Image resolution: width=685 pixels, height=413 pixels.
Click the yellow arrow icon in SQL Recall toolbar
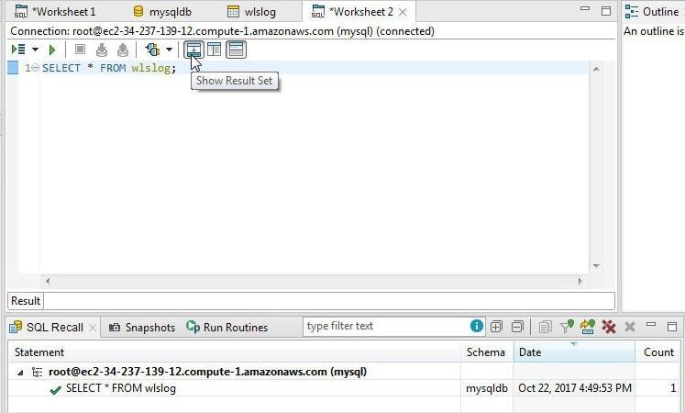coord(588,327)
